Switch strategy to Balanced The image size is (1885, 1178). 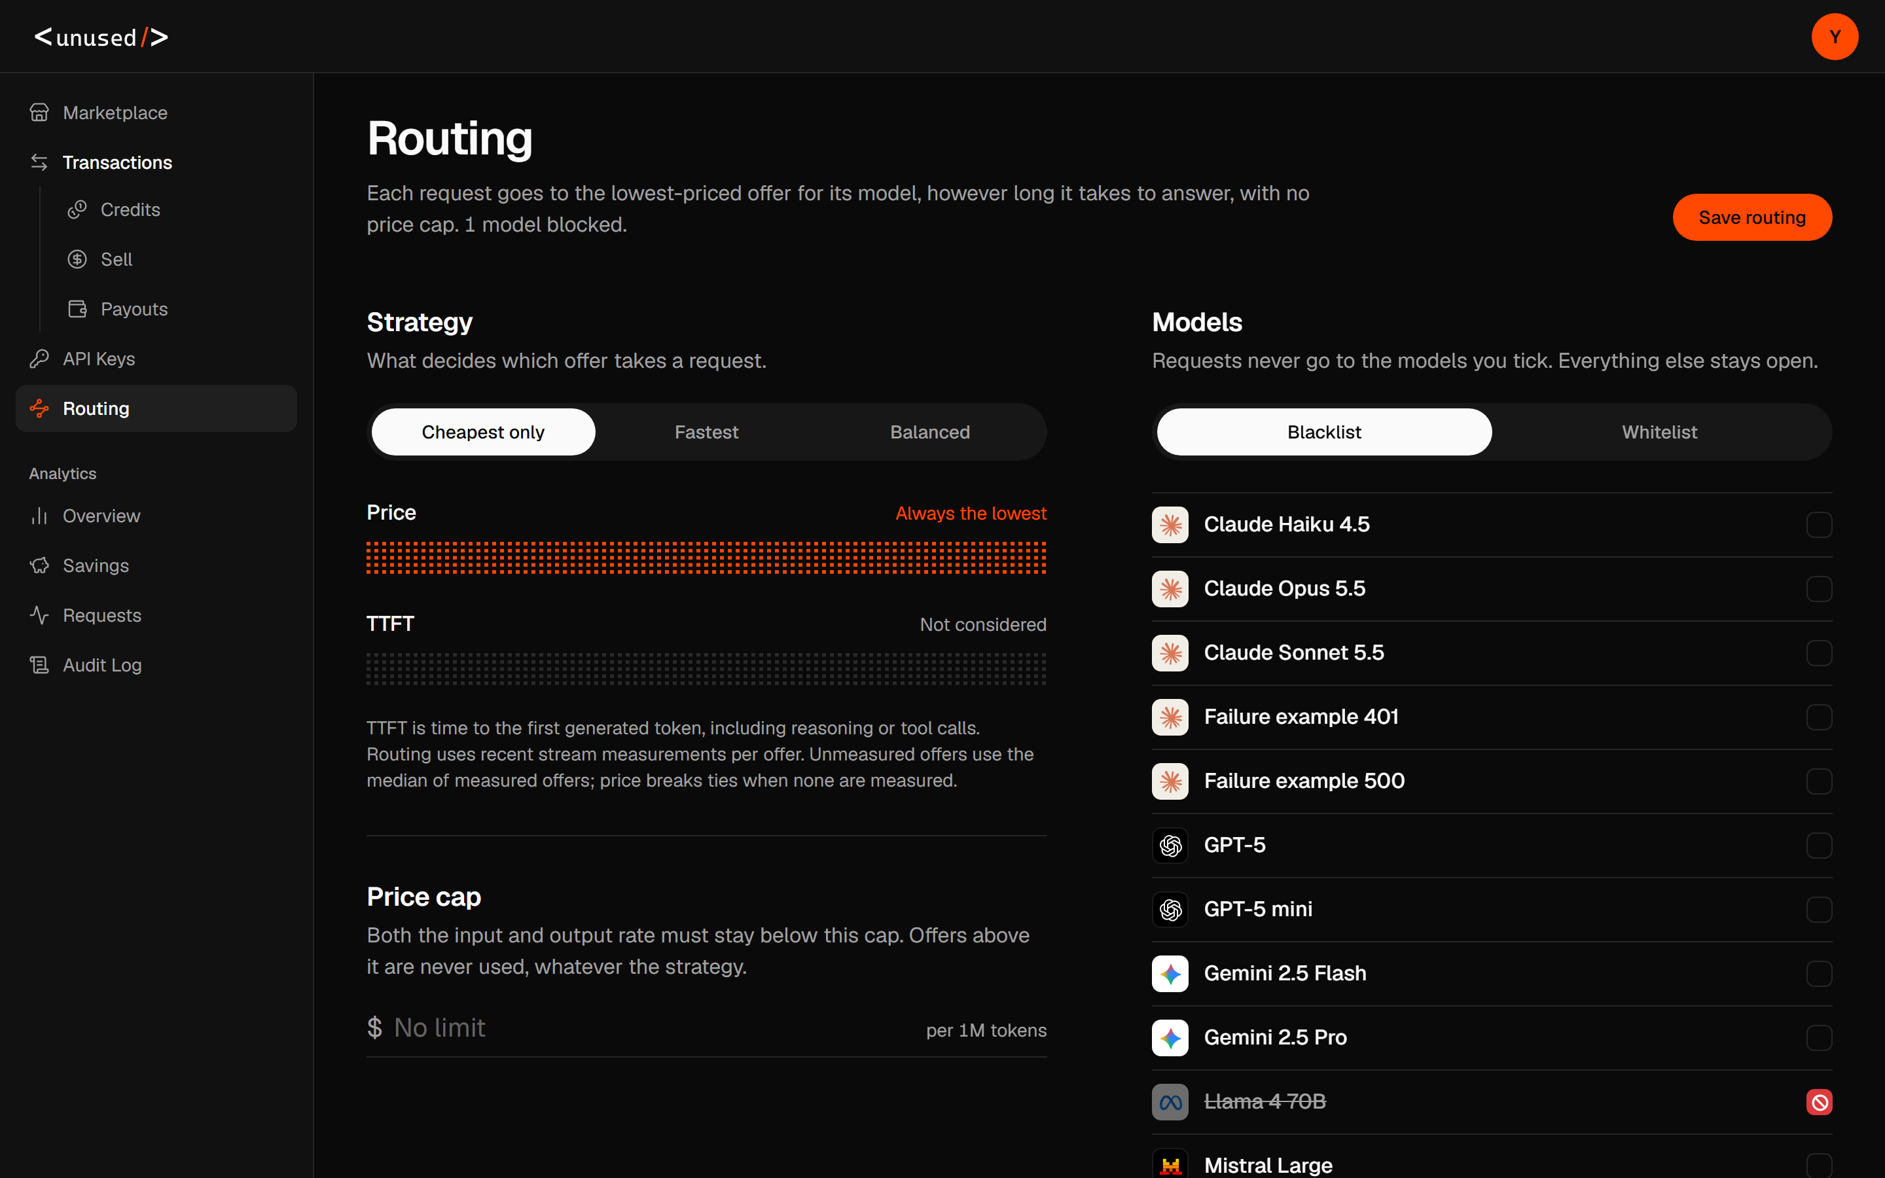tap(930, 432)
